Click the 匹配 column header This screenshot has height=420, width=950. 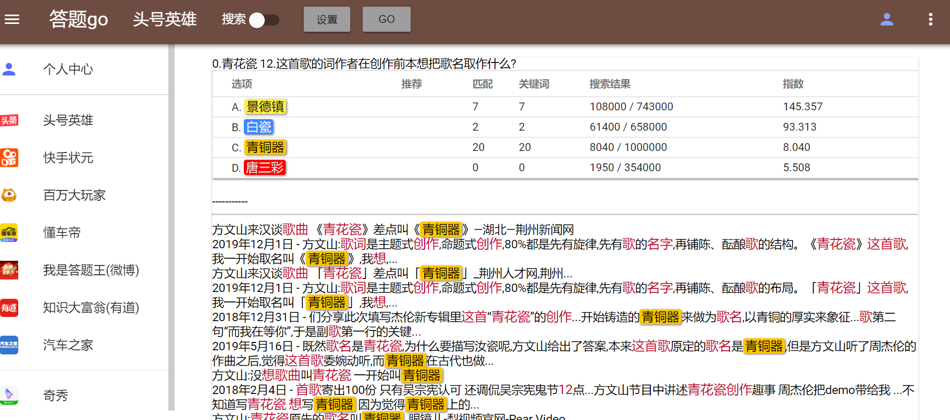[x=483, y=84]
